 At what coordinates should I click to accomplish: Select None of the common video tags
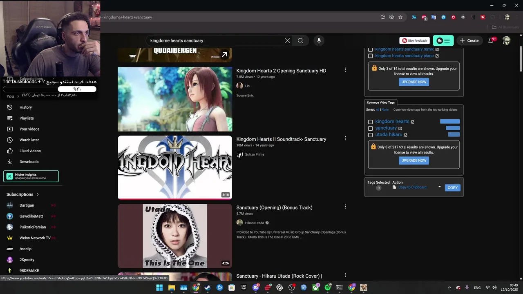point(385,109)
